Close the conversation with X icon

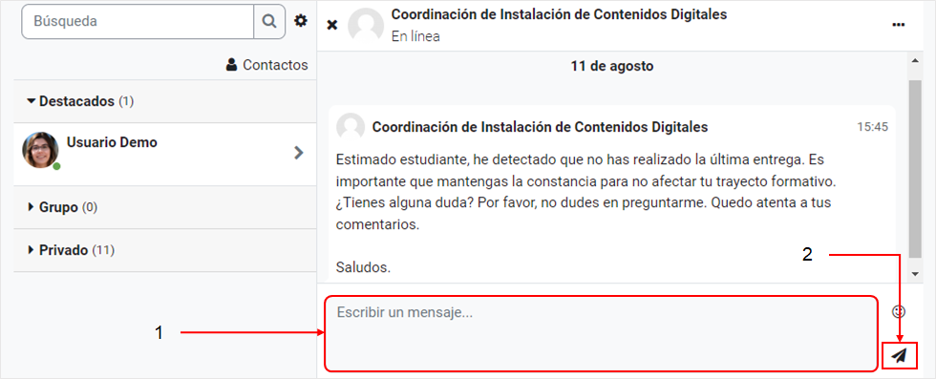(332, 25)
